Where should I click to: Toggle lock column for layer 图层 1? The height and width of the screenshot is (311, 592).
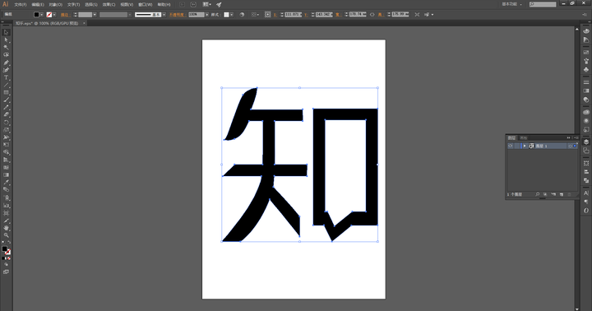pyautogui.click(x=517, y=146)
